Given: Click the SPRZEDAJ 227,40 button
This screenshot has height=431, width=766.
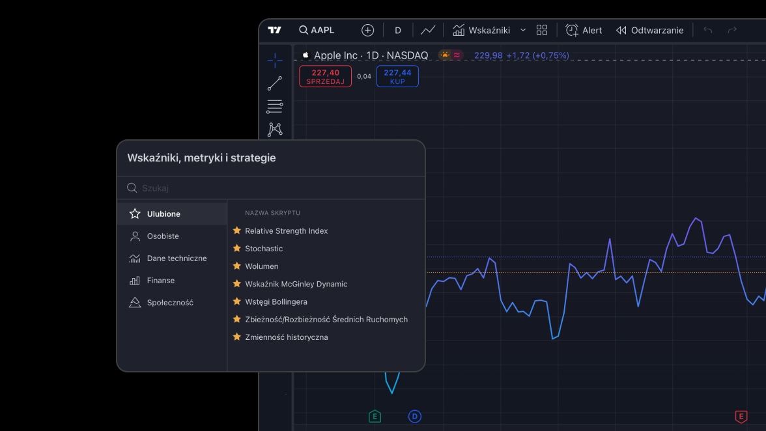Looking at the screenshot, I should click(324, 76).
